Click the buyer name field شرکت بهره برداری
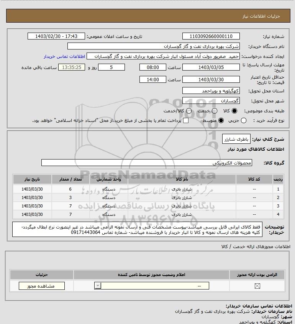 (x=154, y=46)
